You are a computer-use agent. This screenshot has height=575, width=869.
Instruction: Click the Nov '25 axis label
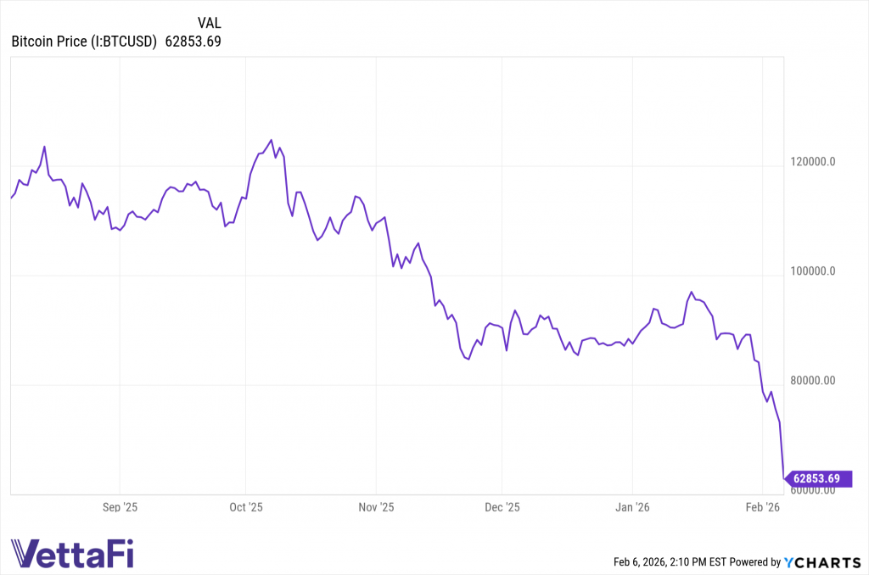click(376, 507)
